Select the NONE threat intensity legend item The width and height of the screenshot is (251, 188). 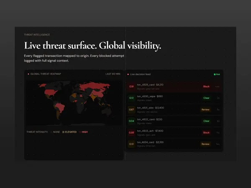pyautogui.click(x=55, y=132)
